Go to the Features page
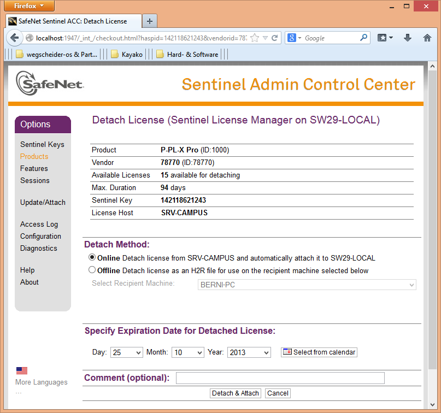This screenshot has width=441, height=413. point(34,168)
